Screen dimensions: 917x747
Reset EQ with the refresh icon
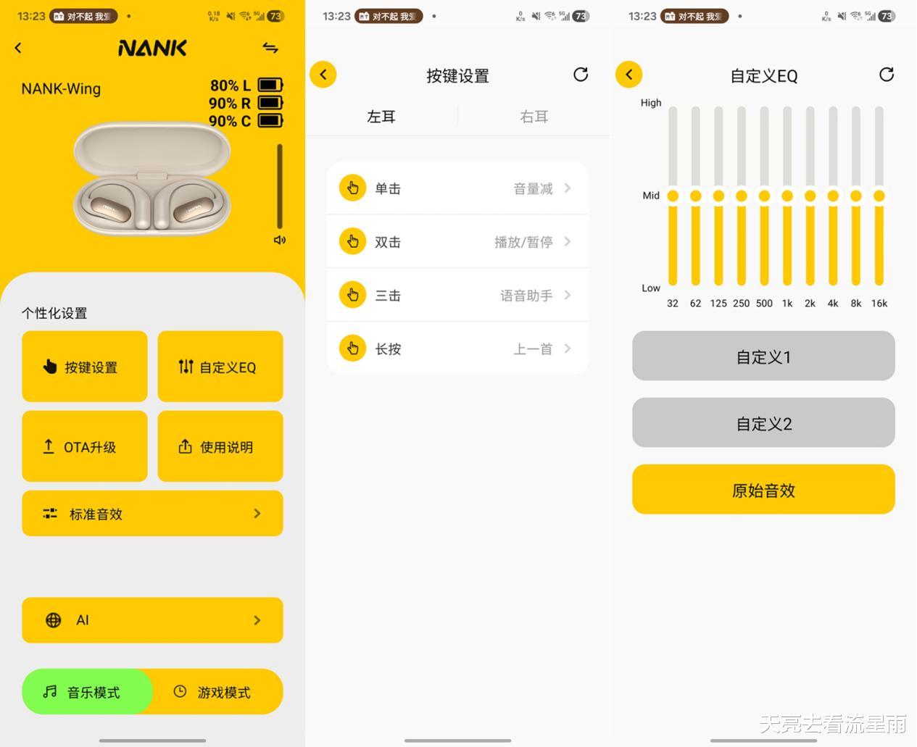(887, 75)
